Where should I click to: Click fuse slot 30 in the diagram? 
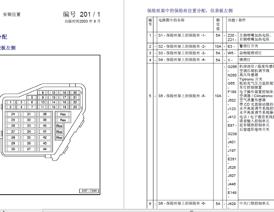pyautogui.click(x=13, y=149)
